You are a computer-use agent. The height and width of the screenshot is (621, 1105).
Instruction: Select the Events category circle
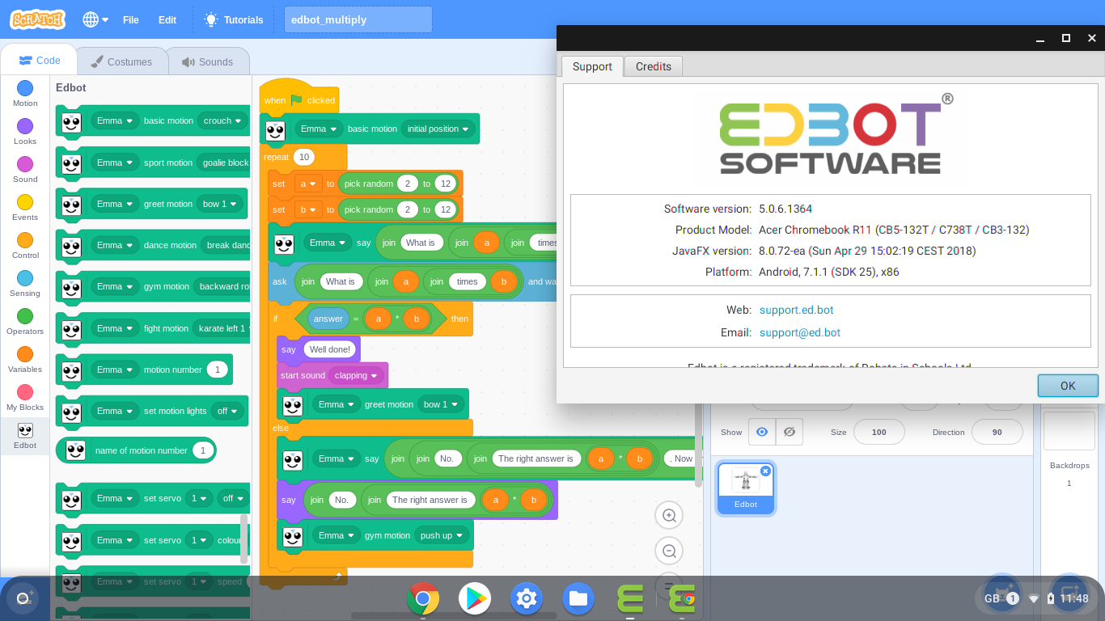(x=25, y=201)
